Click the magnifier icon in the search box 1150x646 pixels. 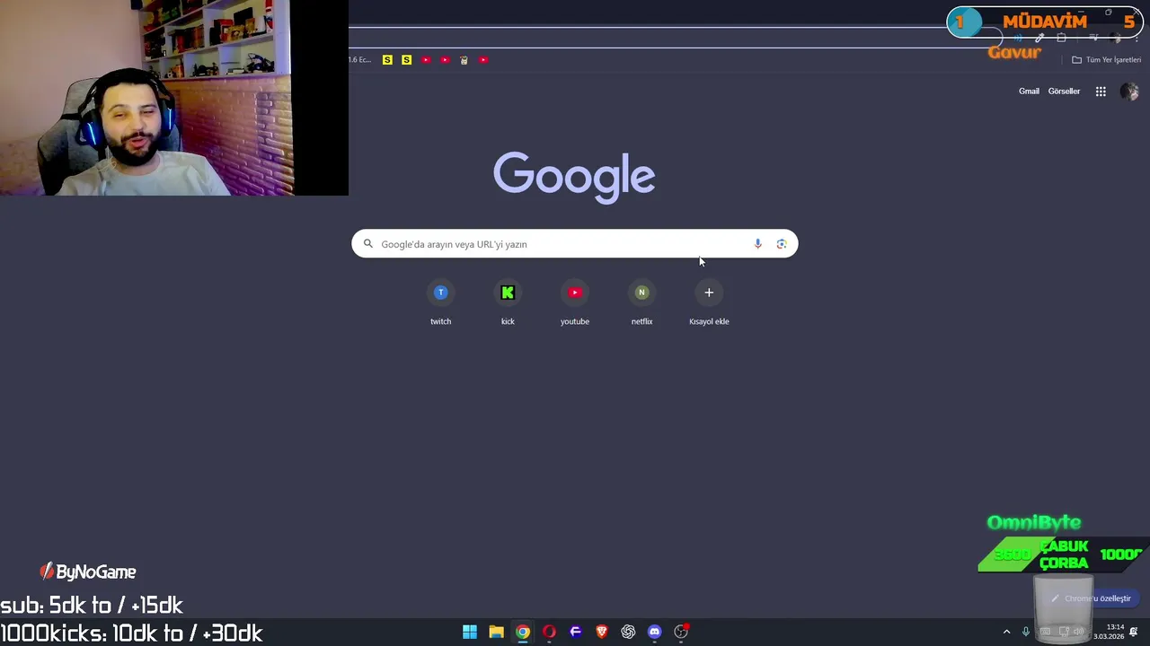[367, 244]
